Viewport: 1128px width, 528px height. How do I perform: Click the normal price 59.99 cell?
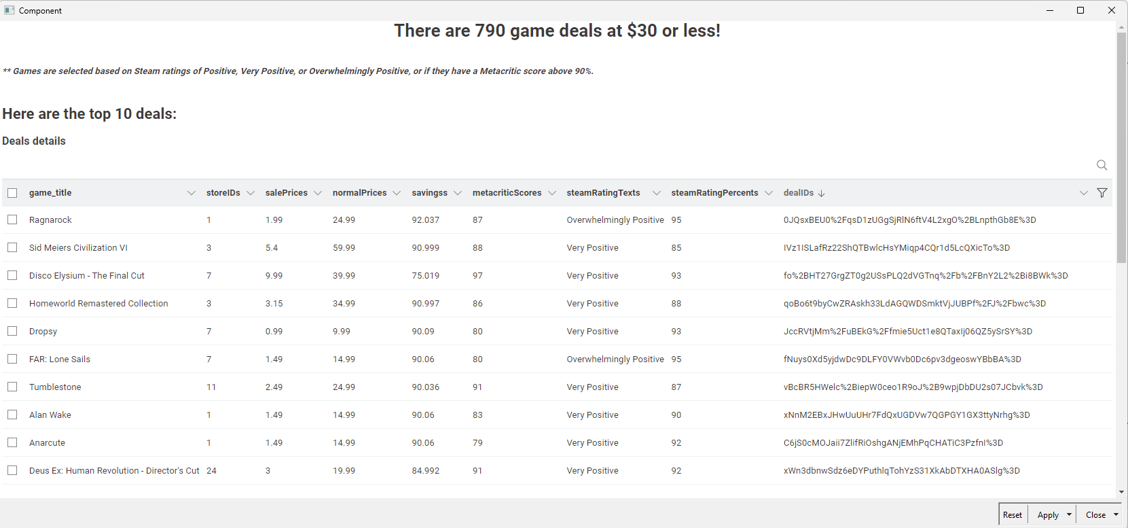(344, 247)
